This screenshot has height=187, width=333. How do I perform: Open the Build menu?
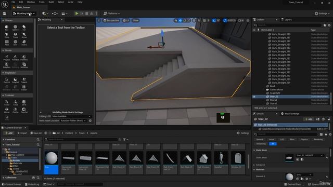(51, 2)
